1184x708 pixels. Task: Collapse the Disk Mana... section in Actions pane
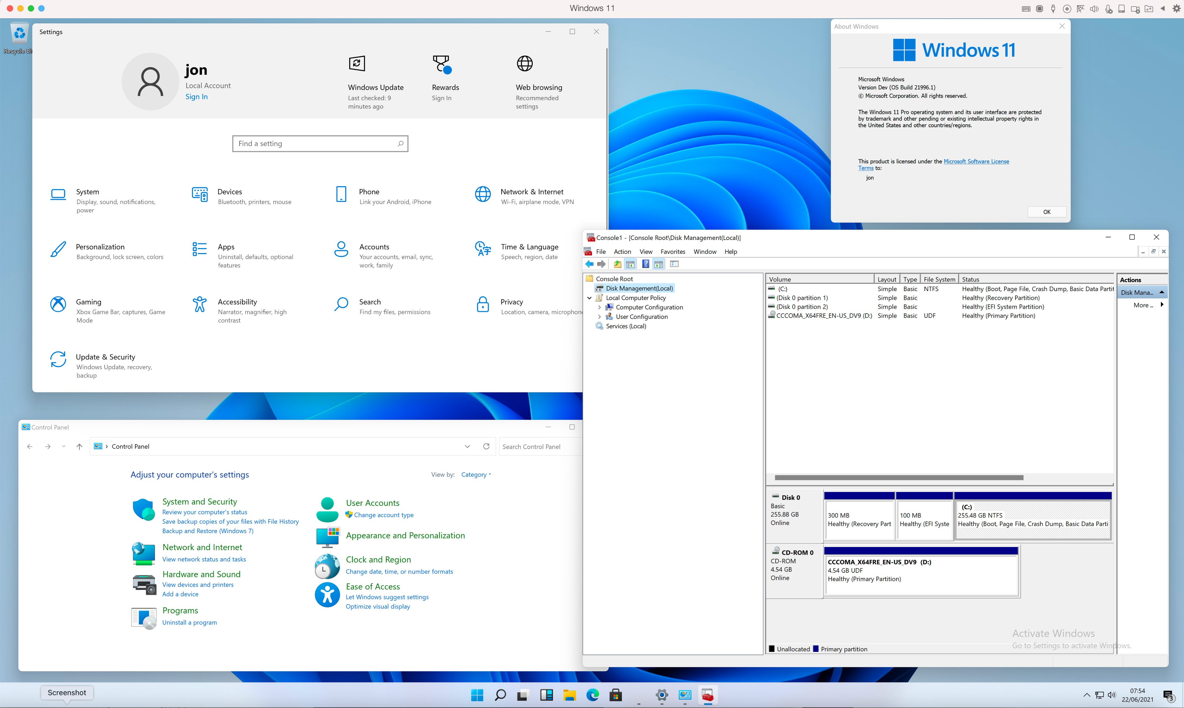point(1162,292)
